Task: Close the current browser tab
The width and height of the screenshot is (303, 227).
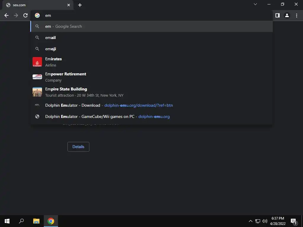Action: point(69,5)
